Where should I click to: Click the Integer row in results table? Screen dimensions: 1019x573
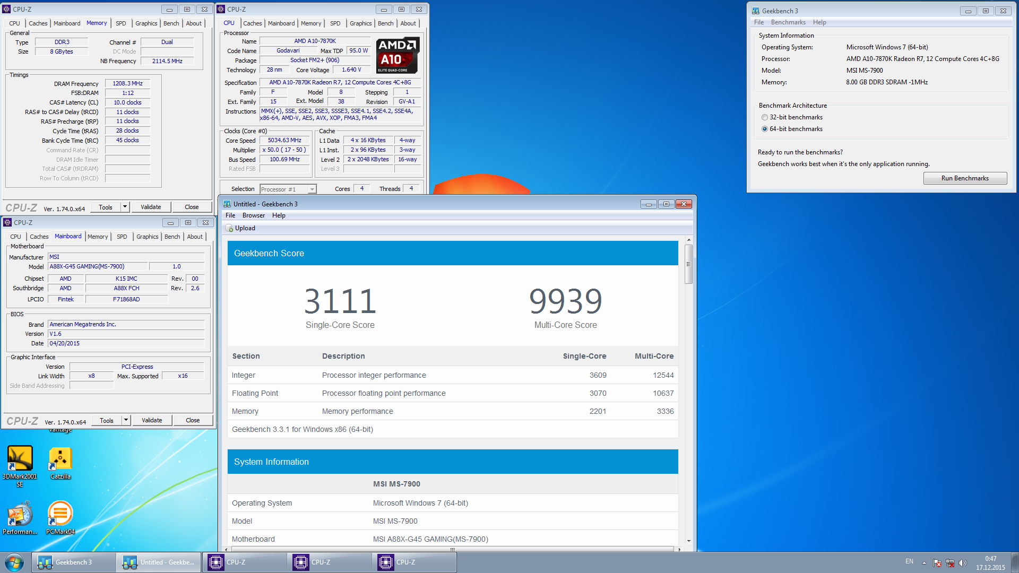453,375
